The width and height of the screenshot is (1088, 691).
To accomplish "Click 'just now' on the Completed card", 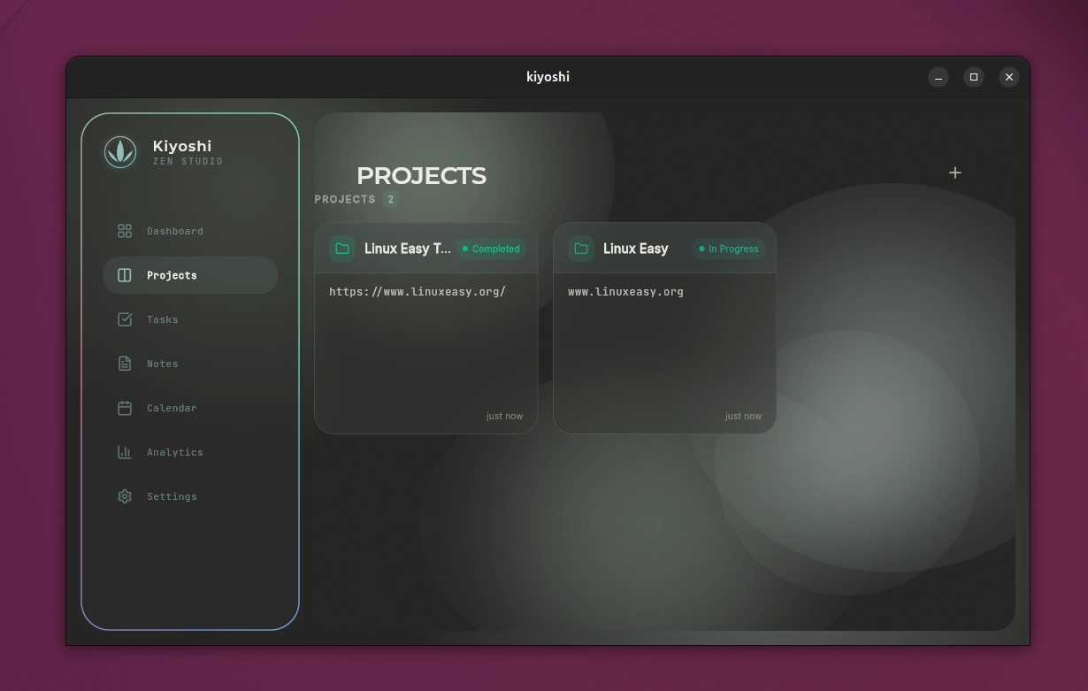I will pyautogui.click(x=504, y=416).
